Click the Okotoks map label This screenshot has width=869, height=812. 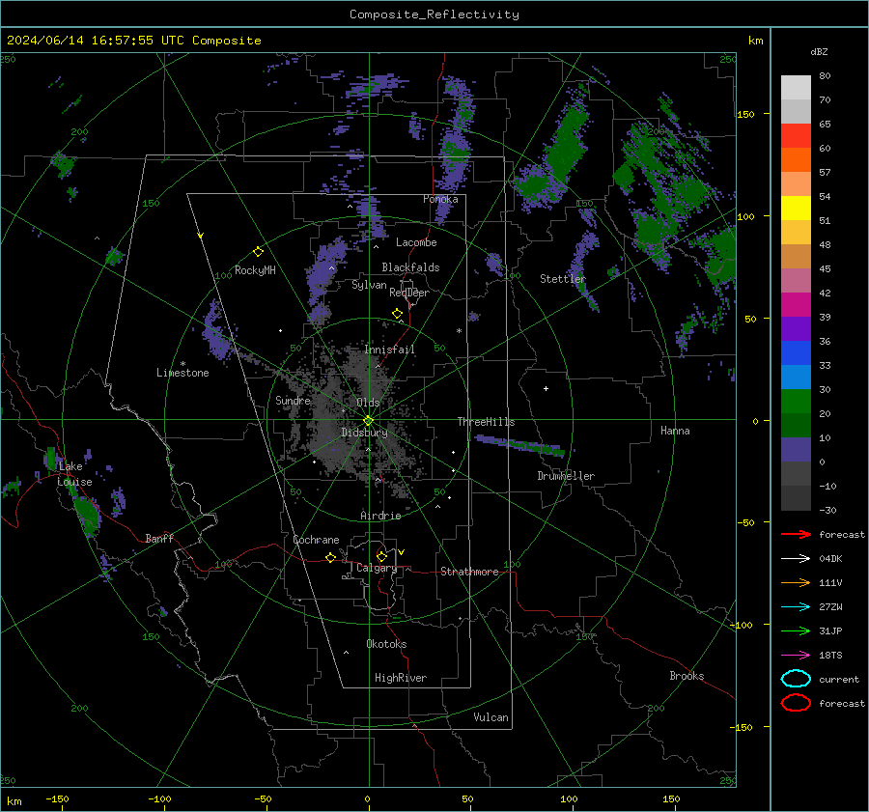point(386,644)
